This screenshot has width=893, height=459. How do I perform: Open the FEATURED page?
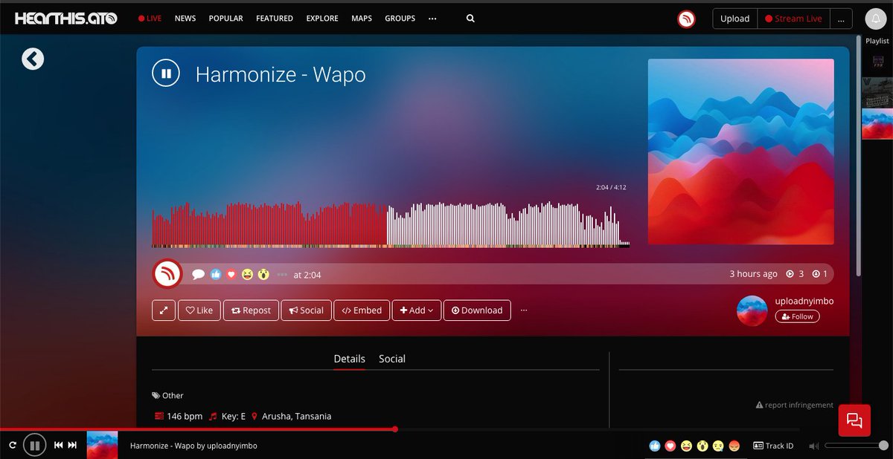point(275,19)
